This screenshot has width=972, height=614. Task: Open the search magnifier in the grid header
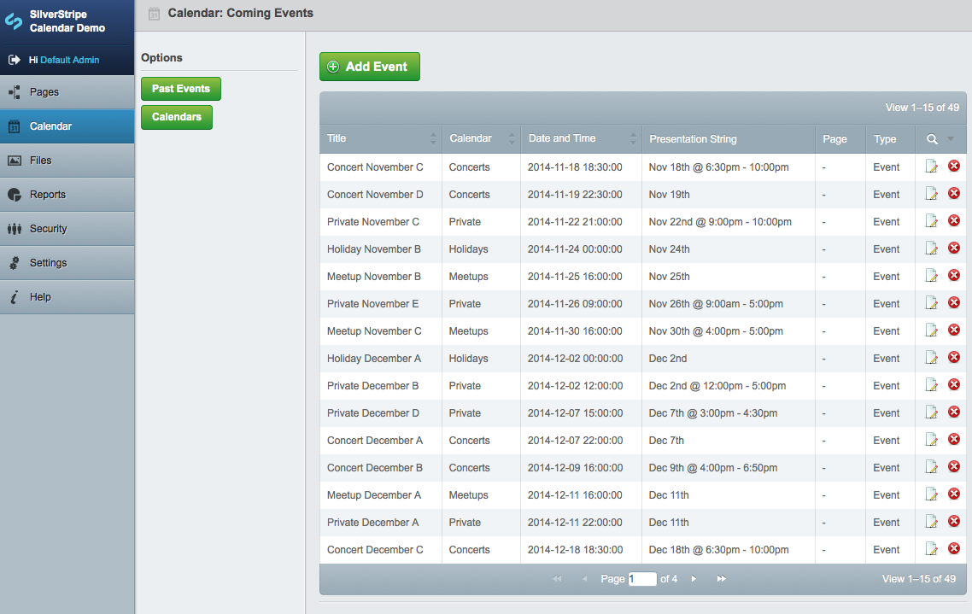point(931,138)
